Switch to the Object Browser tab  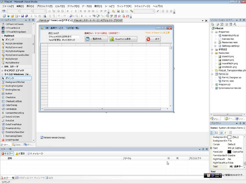pyautogui.click(x=111, y=20)
